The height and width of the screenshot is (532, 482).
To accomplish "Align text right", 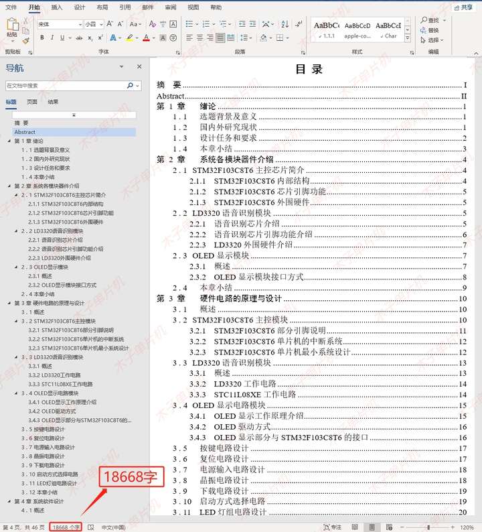I will [x=210, y=38].
